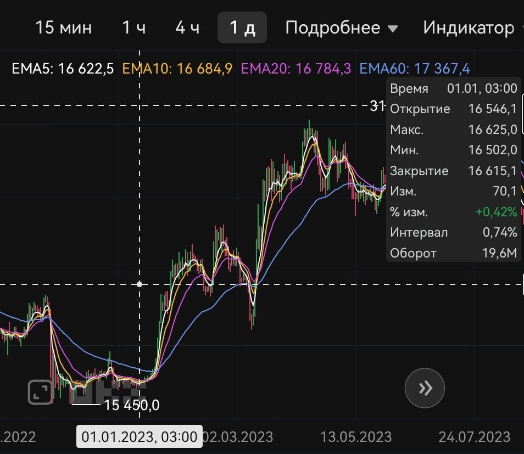Click the crosshair dot on the chart
Image resolution: width=524 pixels, height=454 pixels.
click(140, 284)
